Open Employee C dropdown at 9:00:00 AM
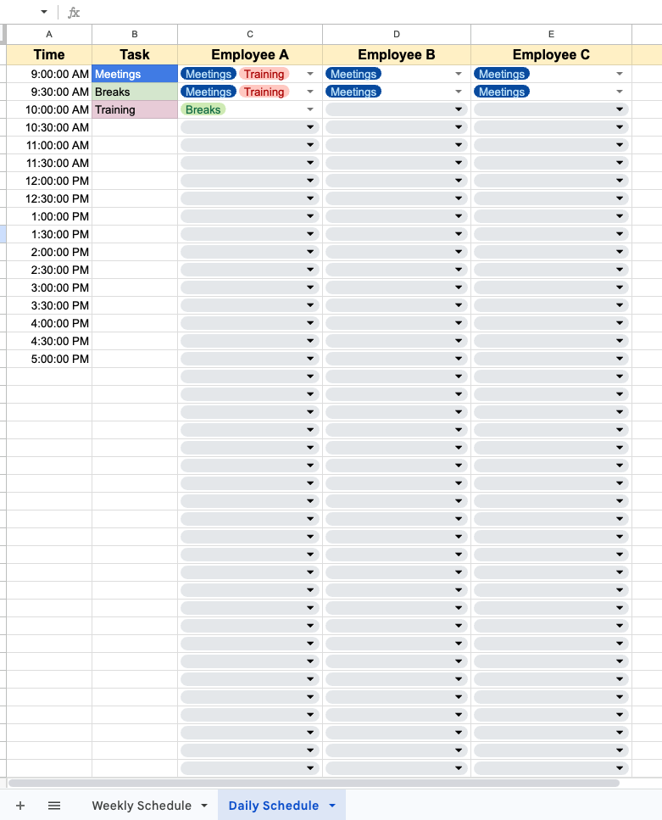The height and width of the screenshot is (820, 662). point(620,74)
